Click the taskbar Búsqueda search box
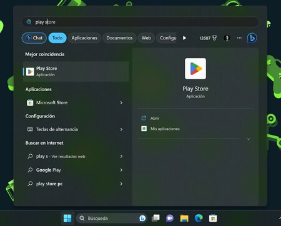The image size is (281, 226). (112, 219)
